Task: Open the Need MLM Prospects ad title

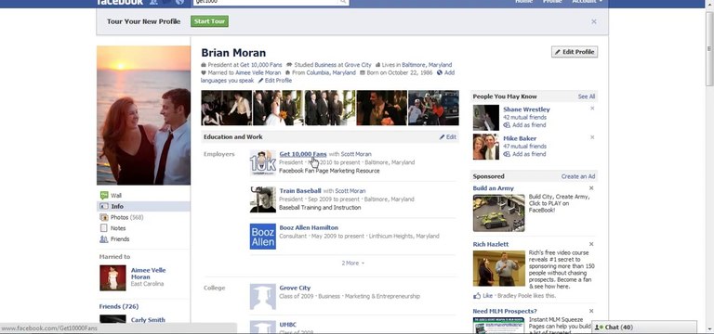Action: pos(505,311)
